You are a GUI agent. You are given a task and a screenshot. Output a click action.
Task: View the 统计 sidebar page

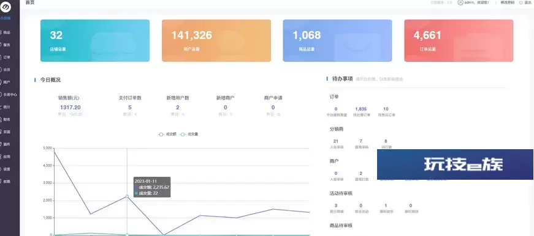[7, 107]
